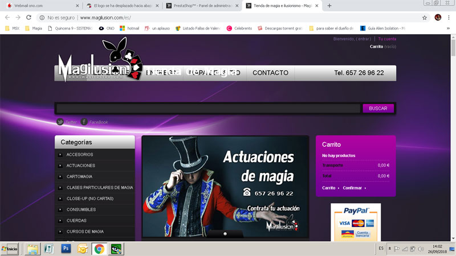Open the Listado Fallas de Valencia bookmark
Viewport: 456px width, 256px height.
[198, 28]
